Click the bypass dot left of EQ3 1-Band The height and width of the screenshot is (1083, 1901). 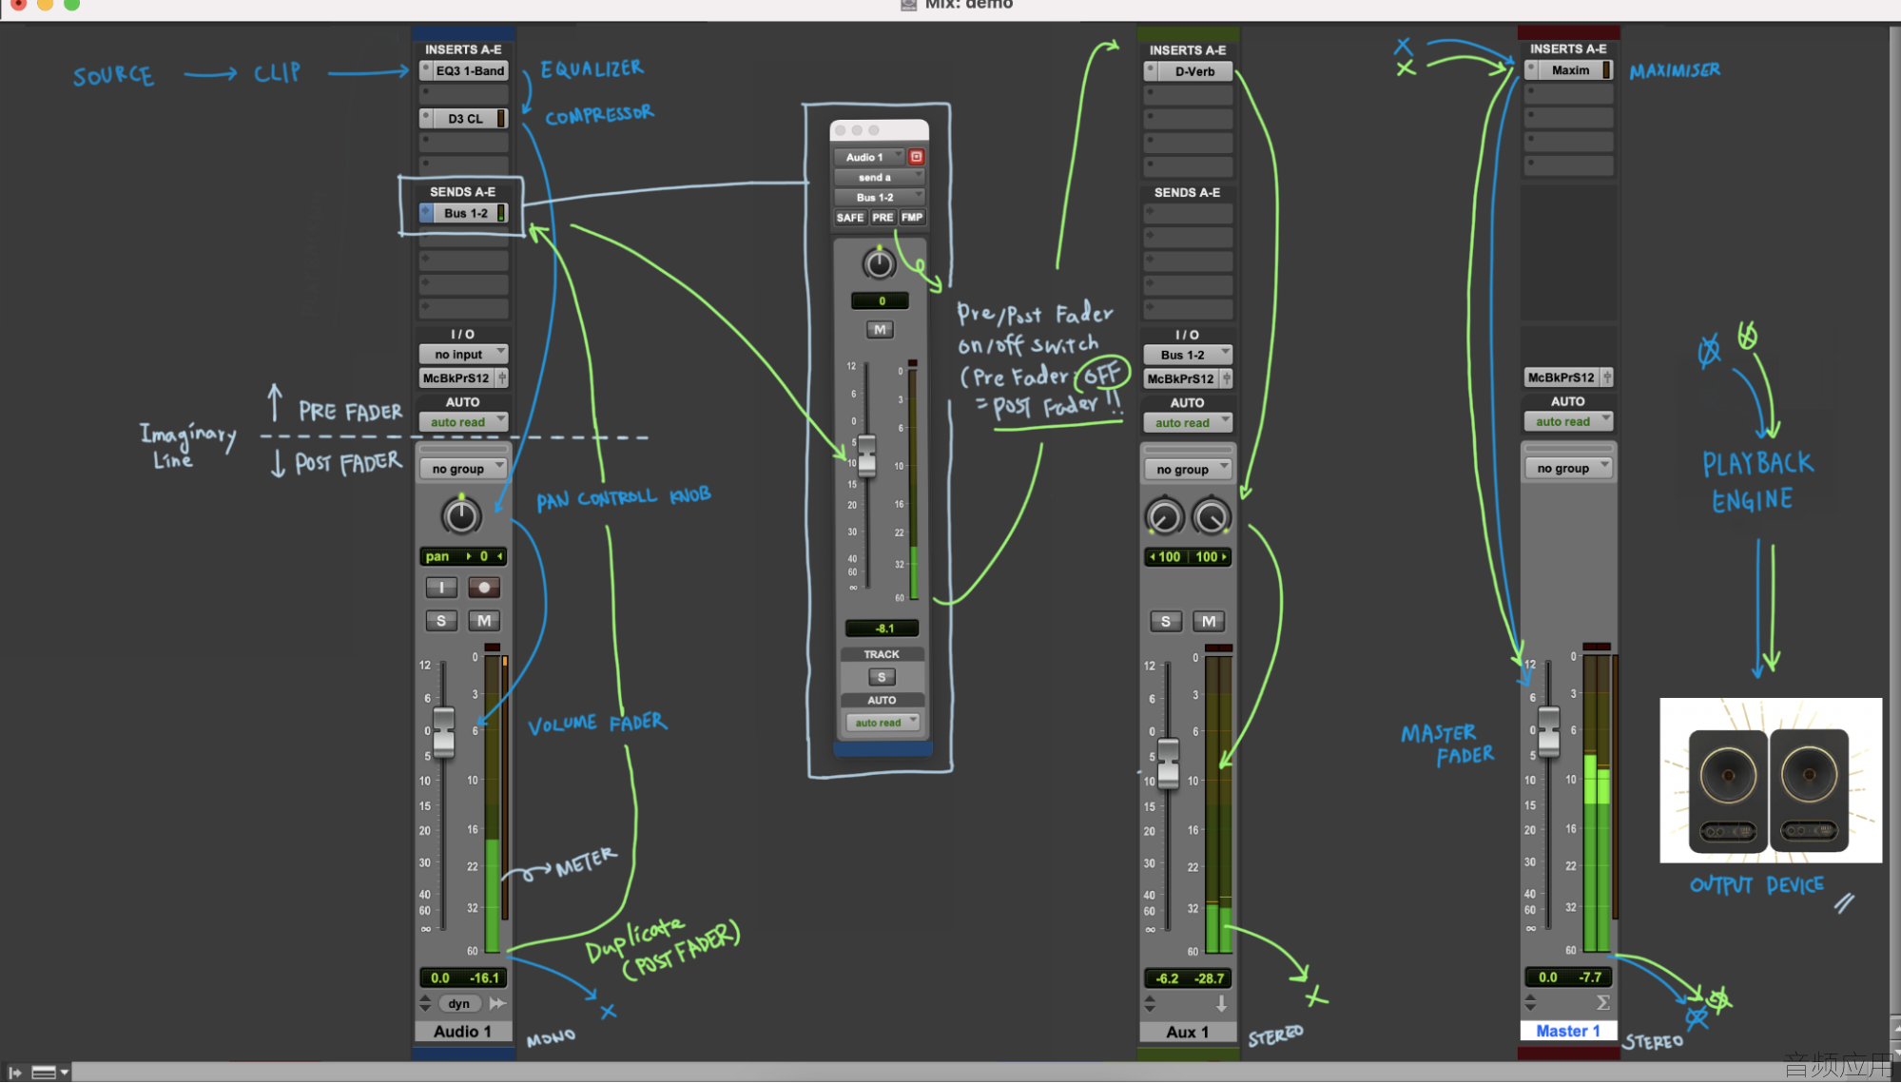coord(427,70)
